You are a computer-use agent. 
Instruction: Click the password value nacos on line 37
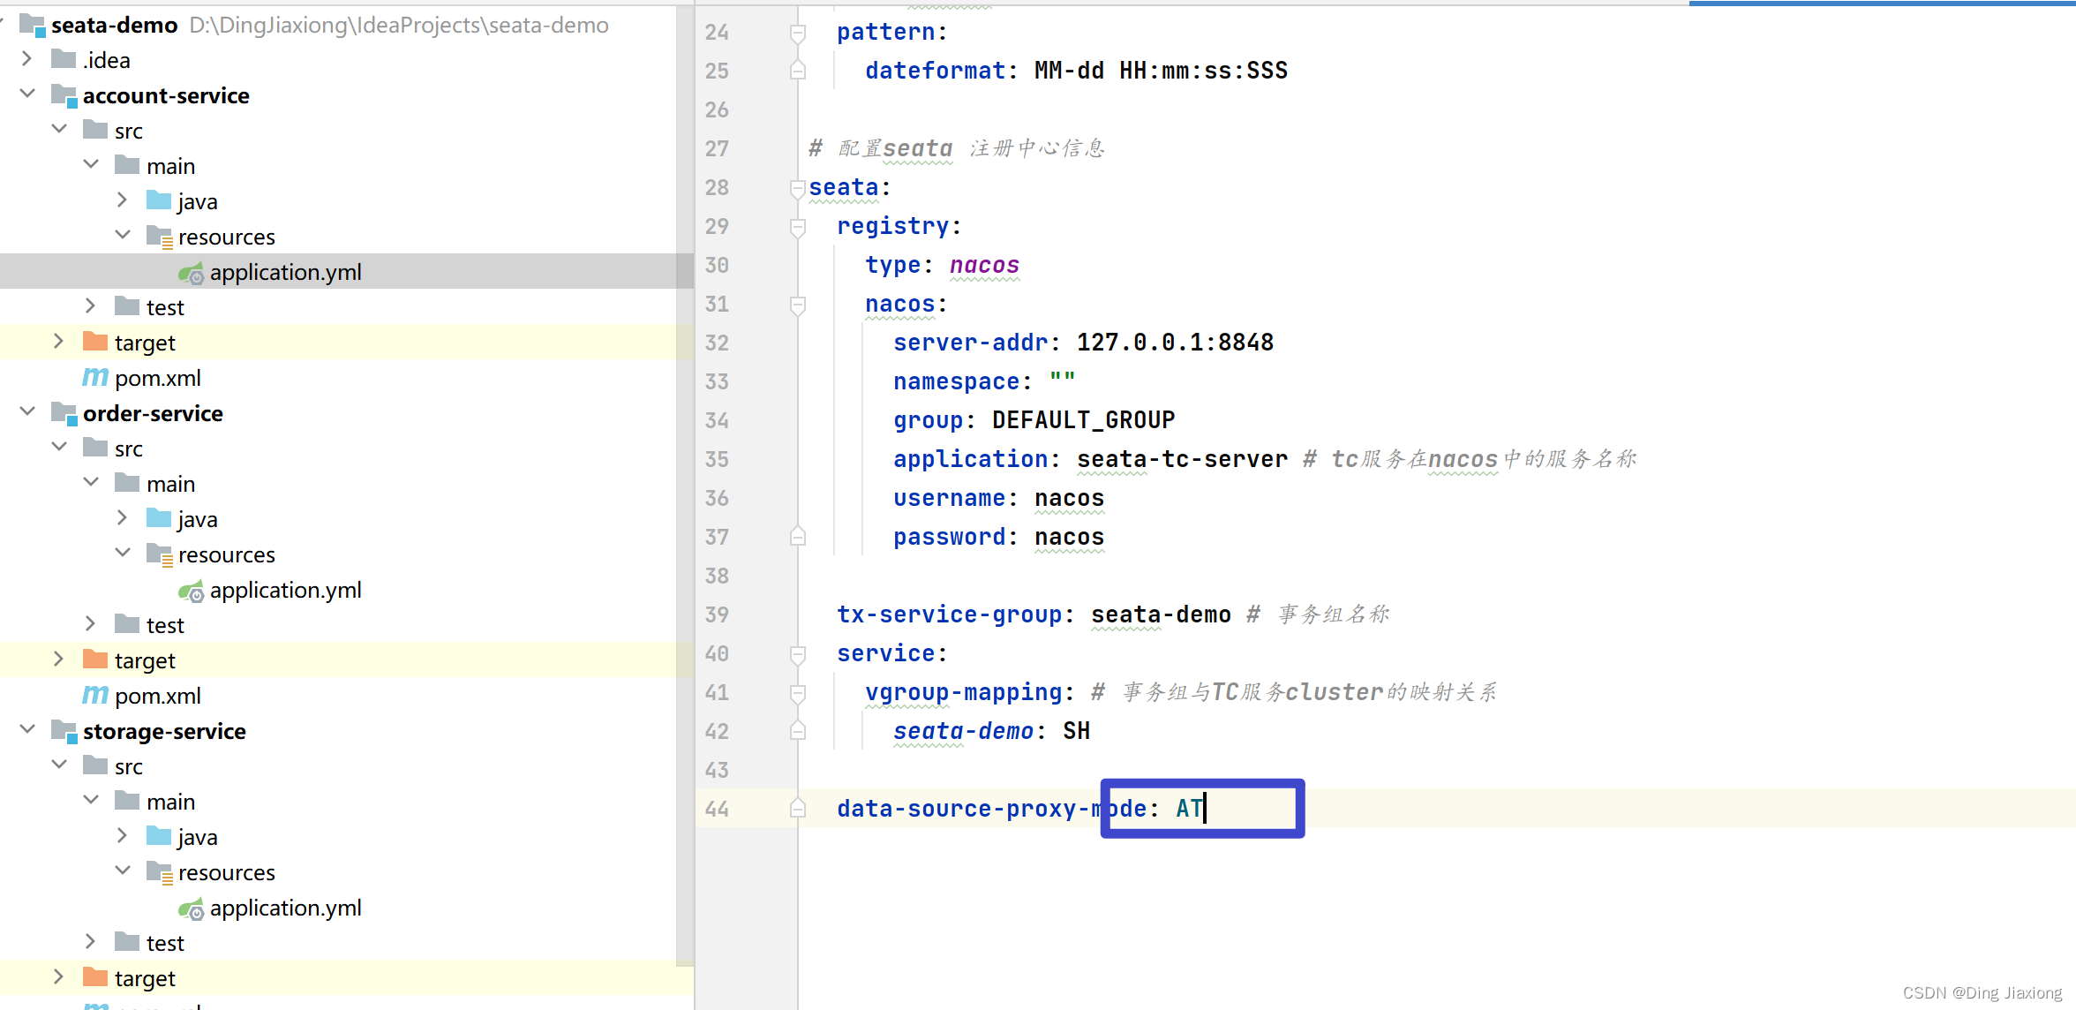1069,537
